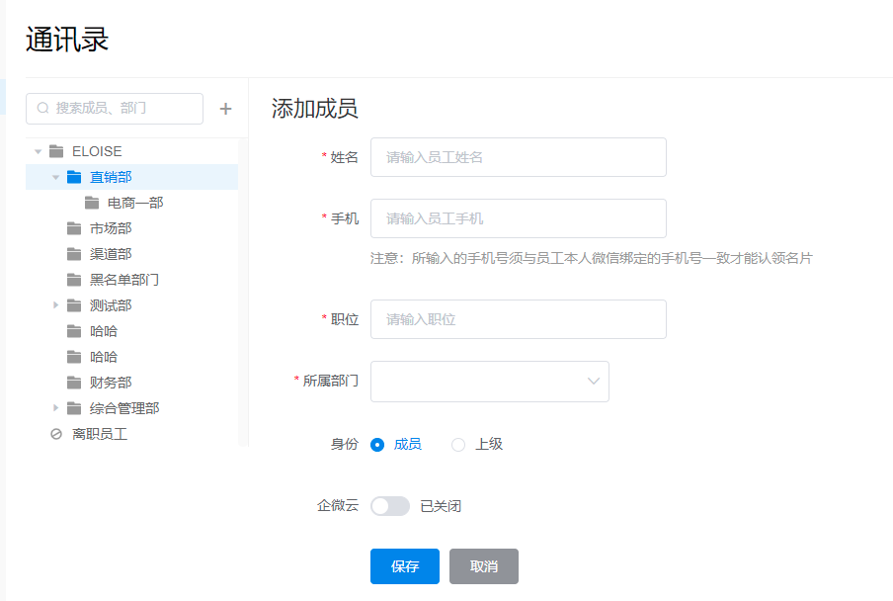The height and width of the screenshot is (601, 893).
Task: Click the 保存 button
Action: click(405, 566)
